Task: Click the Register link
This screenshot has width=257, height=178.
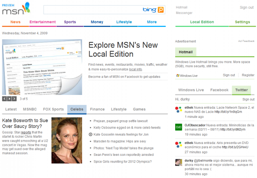Action: tap(248, 75)
